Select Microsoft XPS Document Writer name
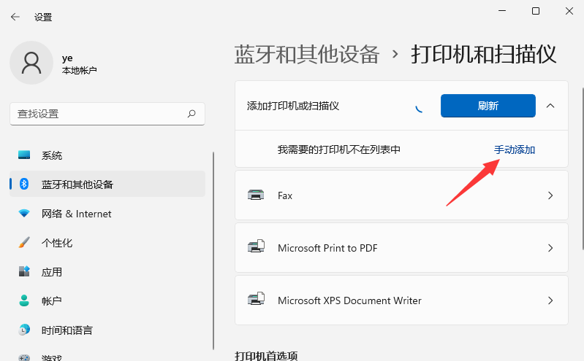 349,300
